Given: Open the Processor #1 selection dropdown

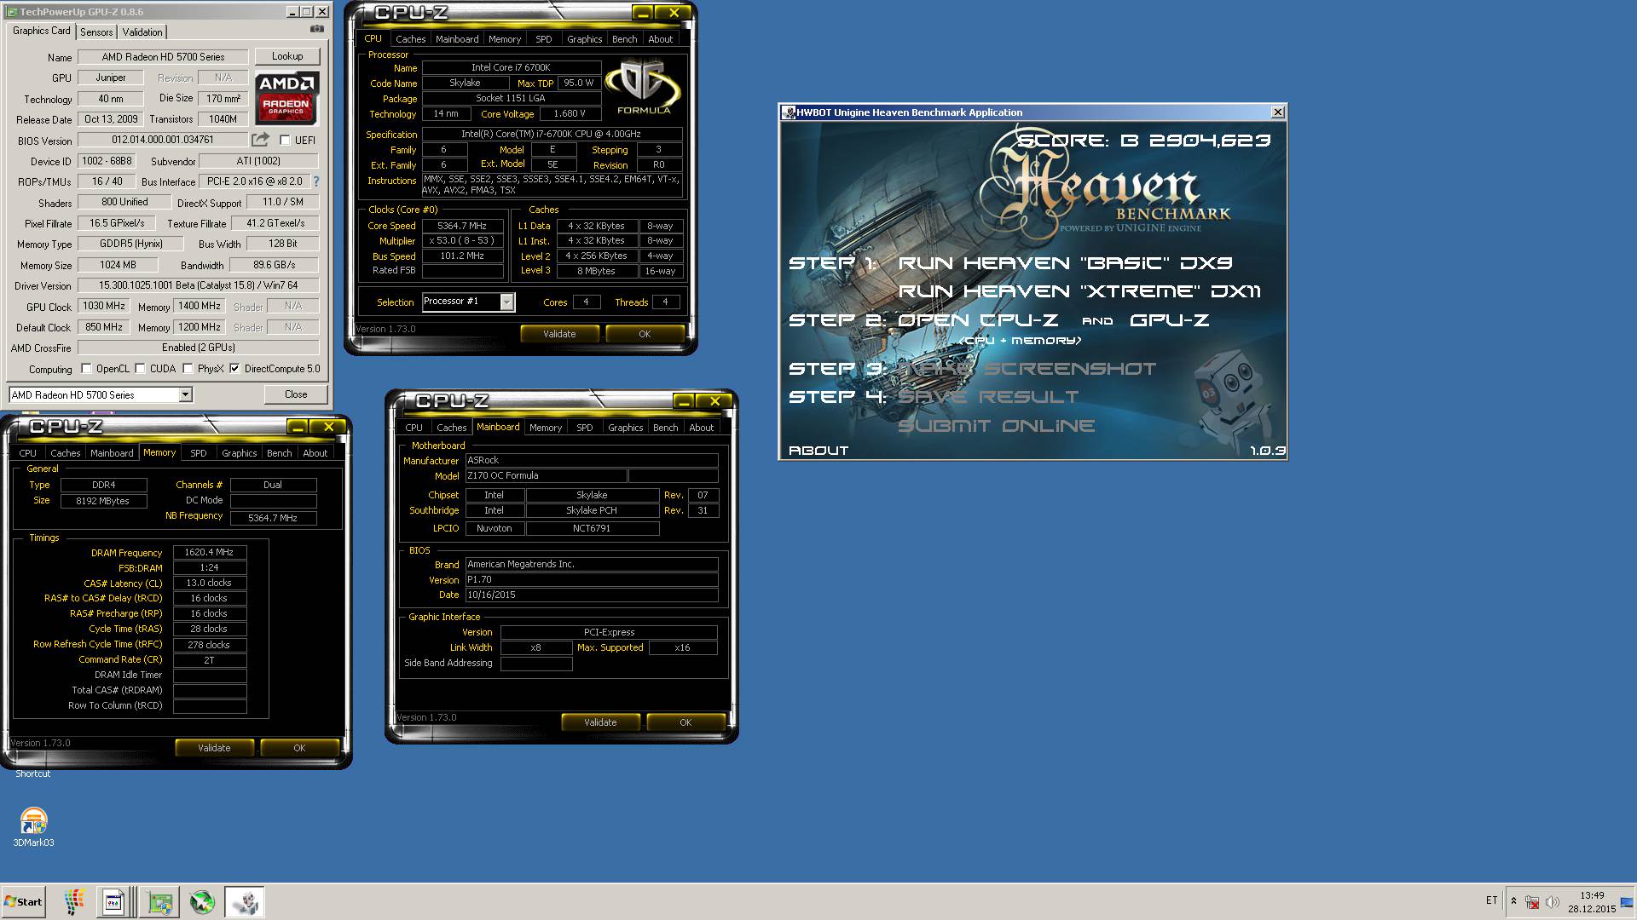Looking at the screenshot, I should coord(507,302).
